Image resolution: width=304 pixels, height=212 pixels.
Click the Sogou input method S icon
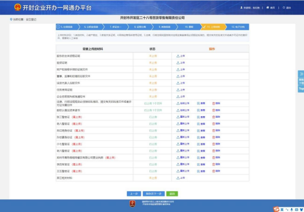(x=276, y=209)
